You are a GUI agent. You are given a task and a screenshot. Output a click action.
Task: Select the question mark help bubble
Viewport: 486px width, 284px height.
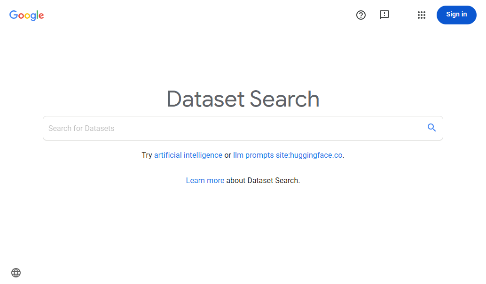coord(361,15)
